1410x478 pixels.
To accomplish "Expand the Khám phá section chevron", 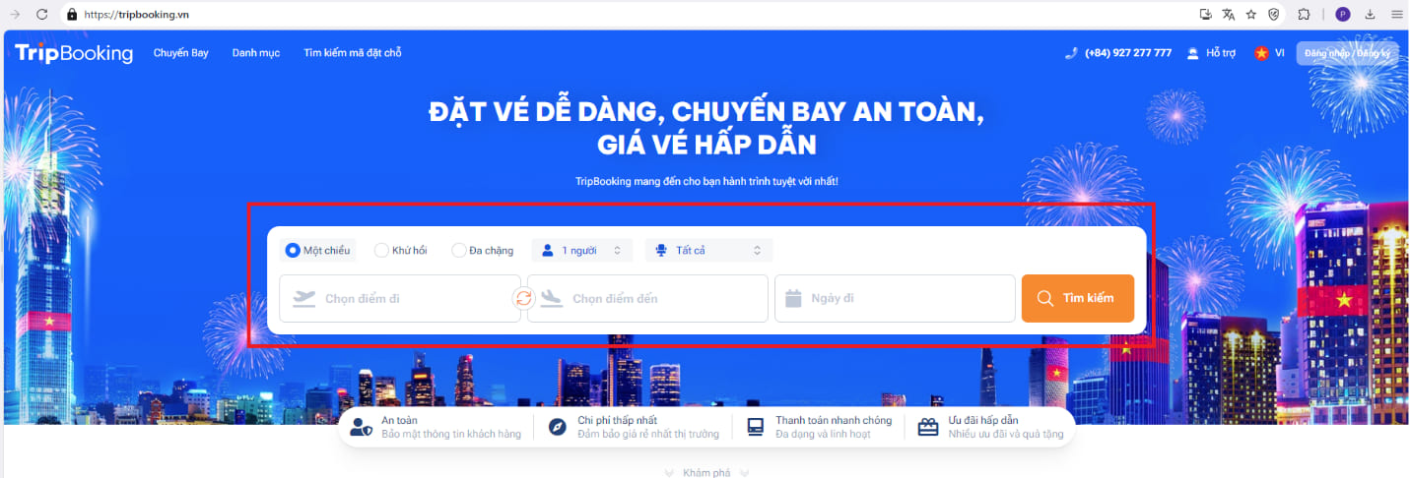I will tap(705, 473).
